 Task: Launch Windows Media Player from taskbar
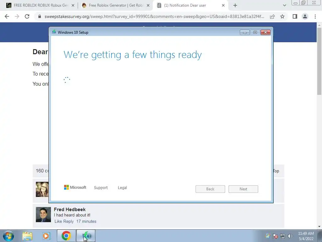(47, 236)
